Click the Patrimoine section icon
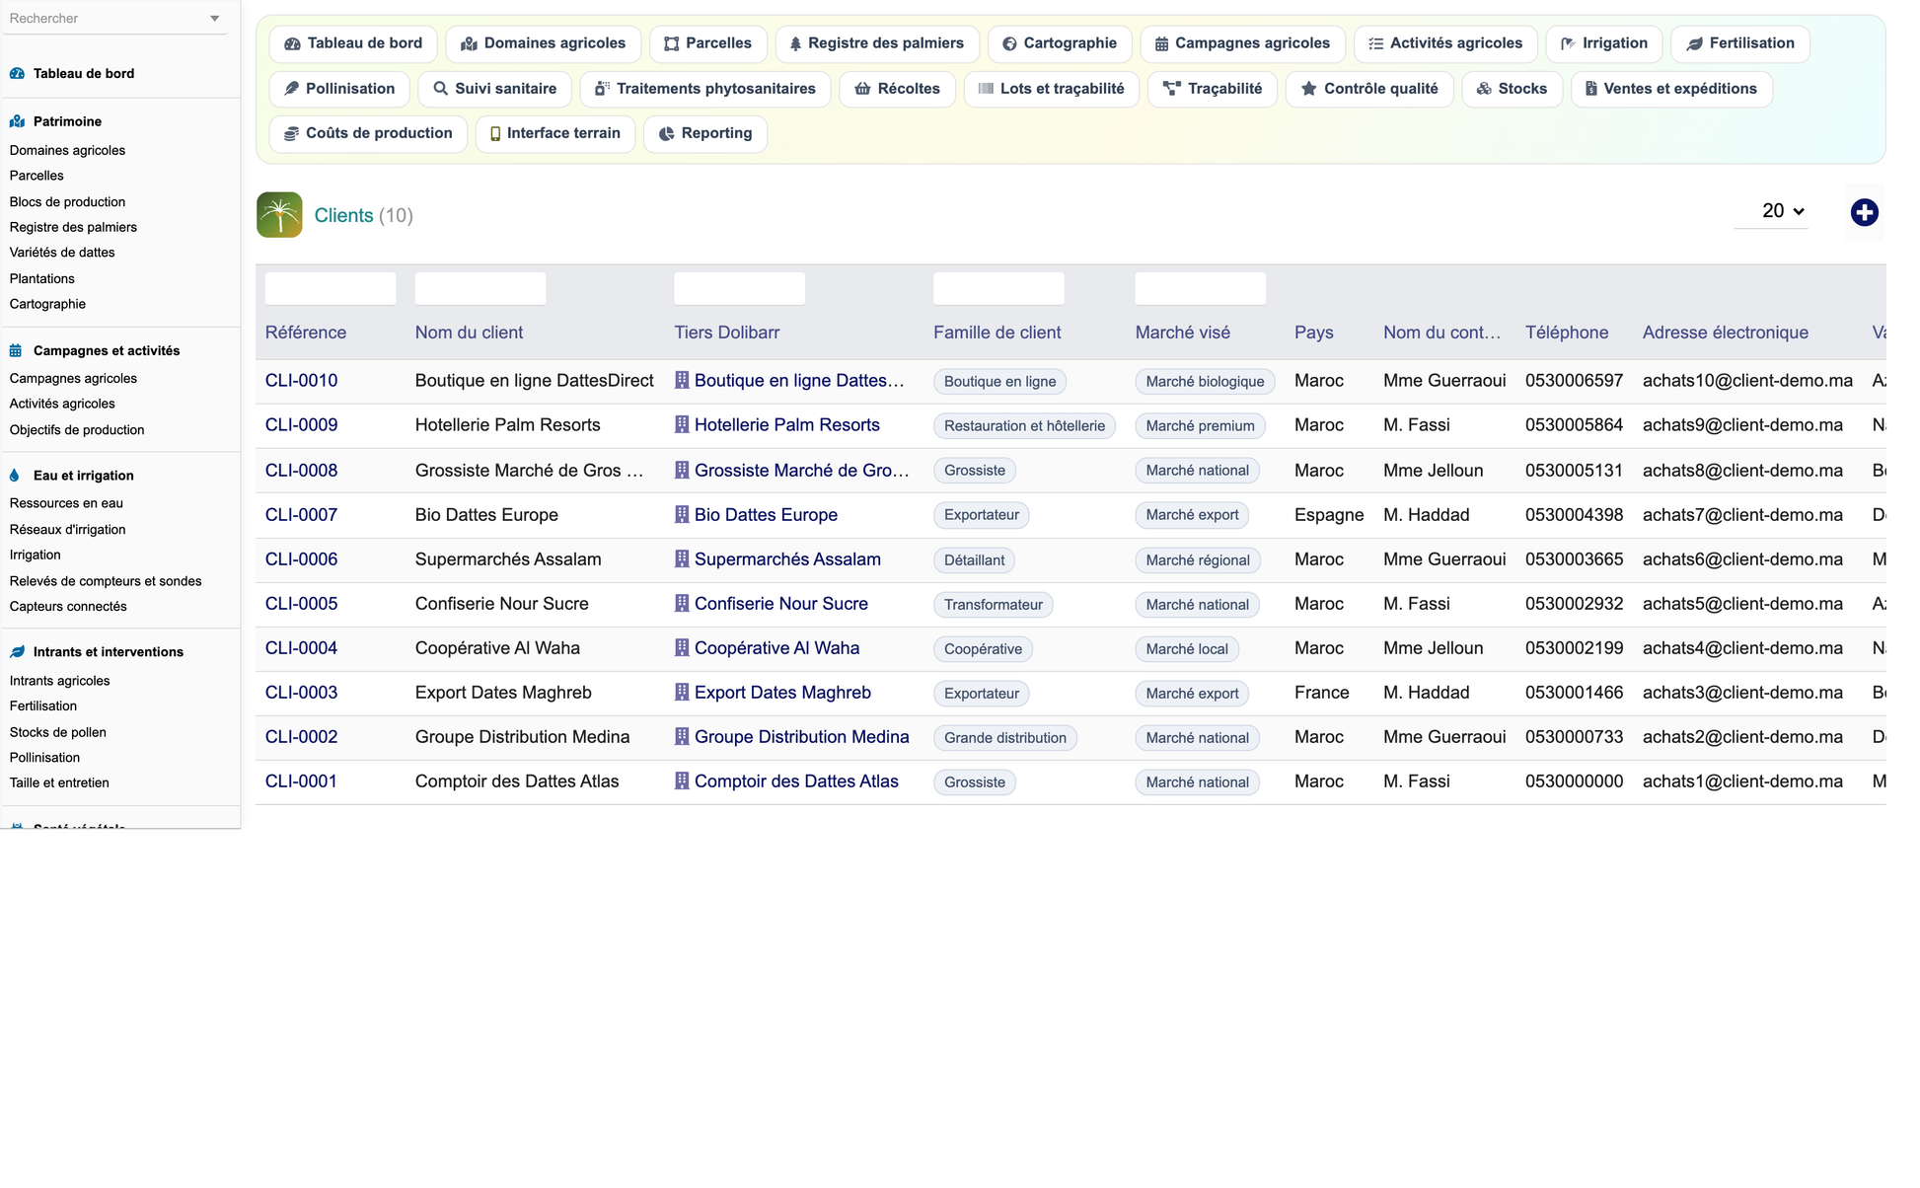 pos(17,121)
